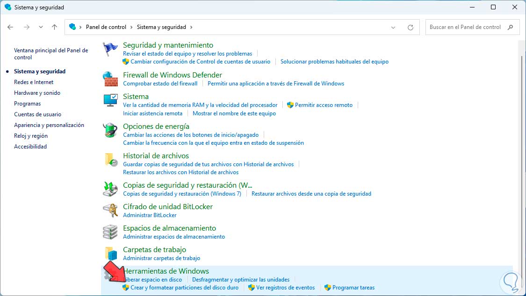Open the recent locations dropdown arrow
This screenshot has width=526, height=296.
click(41, 27)
